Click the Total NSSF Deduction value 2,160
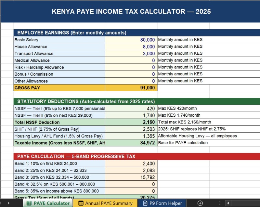 [131, 122]
